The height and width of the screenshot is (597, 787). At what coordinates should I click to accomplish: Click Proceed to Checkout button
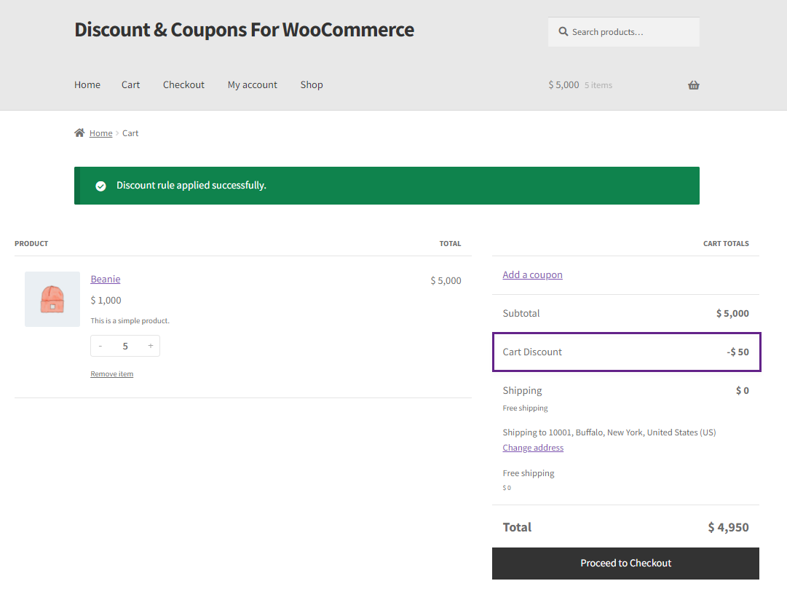[x=625, y=564]
